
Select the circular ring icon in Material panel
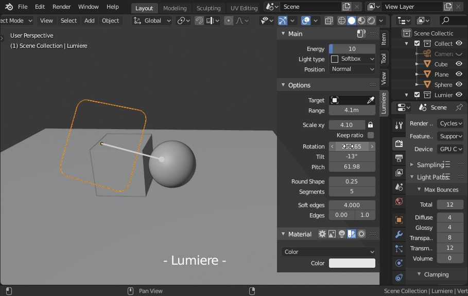click(x=361, y=234)
